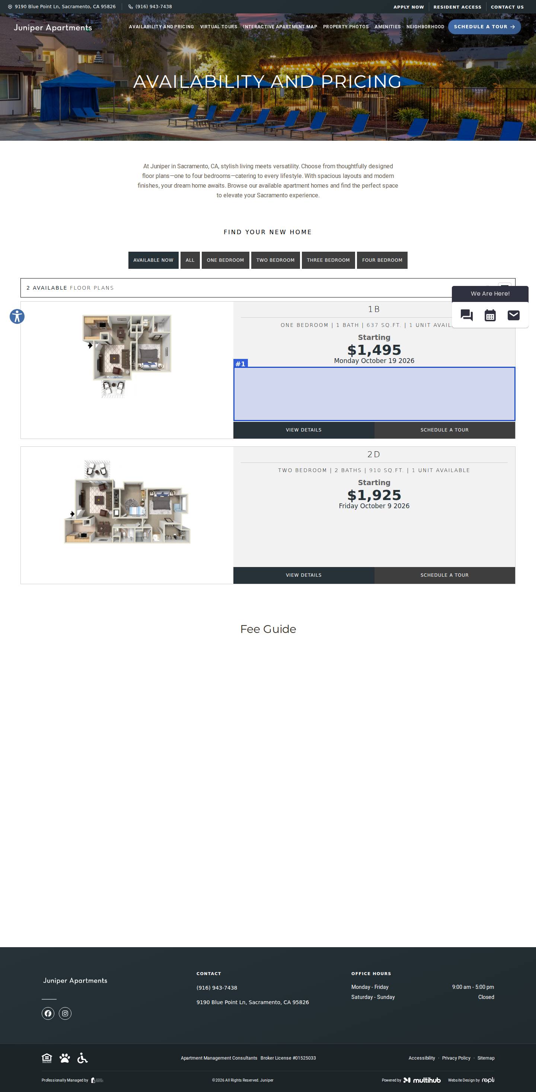
Task: Go to Neighborhood nav item
Action: (x=425, y=27)
